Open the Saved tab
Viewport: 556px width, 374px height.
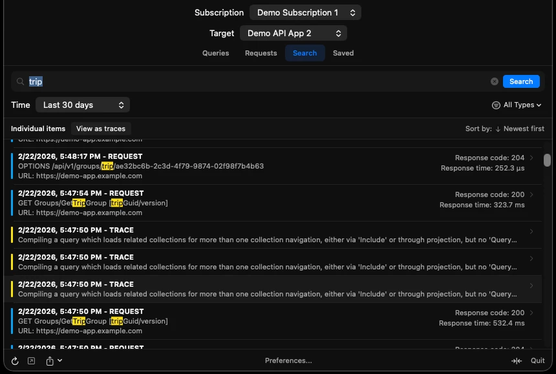pyautogui.click(x=343, y=53)
